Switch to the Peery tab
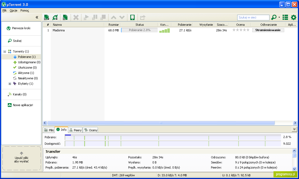This screenshot has width=299, height=179. coord(75,130)
